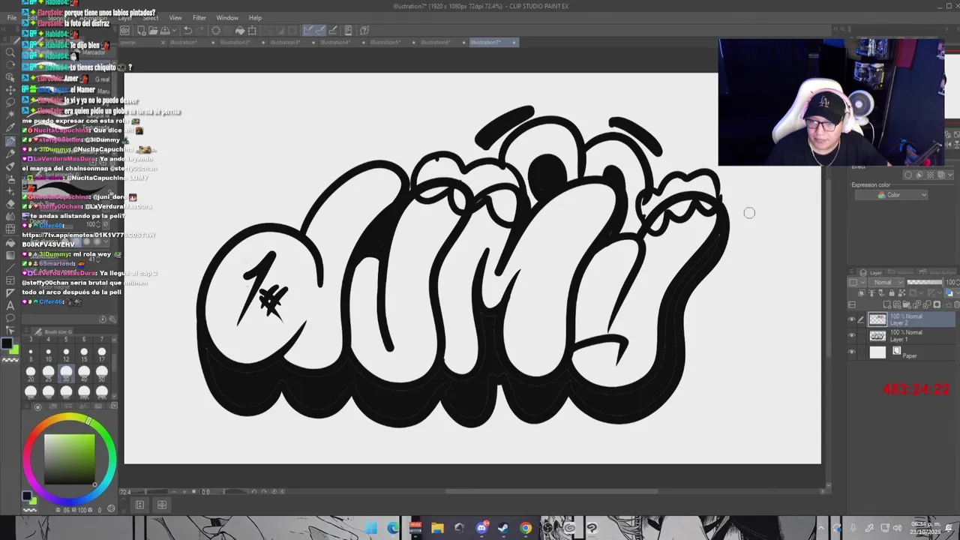The width and height of the screenshot is (960, 540).
Task: Delete the selected layer
Action: [956, 304]
